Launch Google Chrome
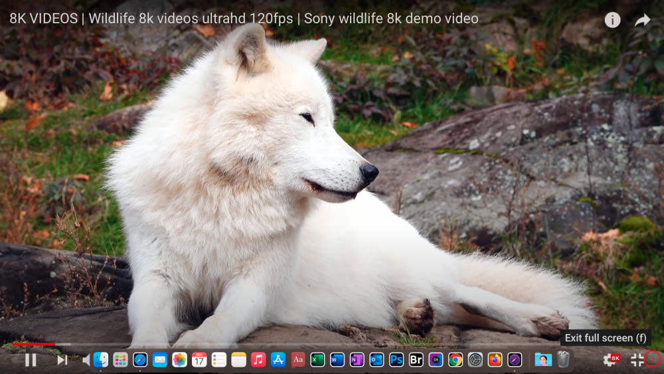This screenshot has height=374, width=664. click(456, 360)
